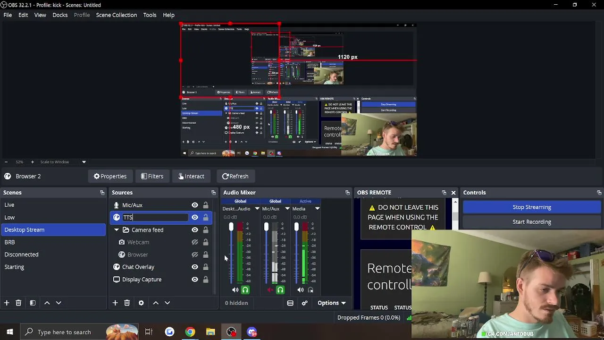
Task: Click the Interact button
Action: 191,176
